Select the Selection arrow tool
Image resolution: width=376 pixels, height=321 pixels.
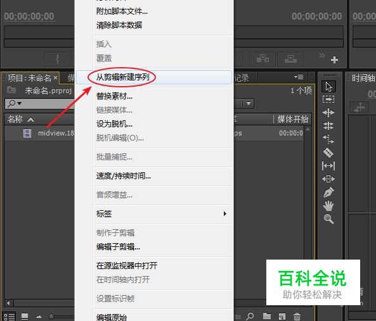pyautogui.click(x=328, y=86)
